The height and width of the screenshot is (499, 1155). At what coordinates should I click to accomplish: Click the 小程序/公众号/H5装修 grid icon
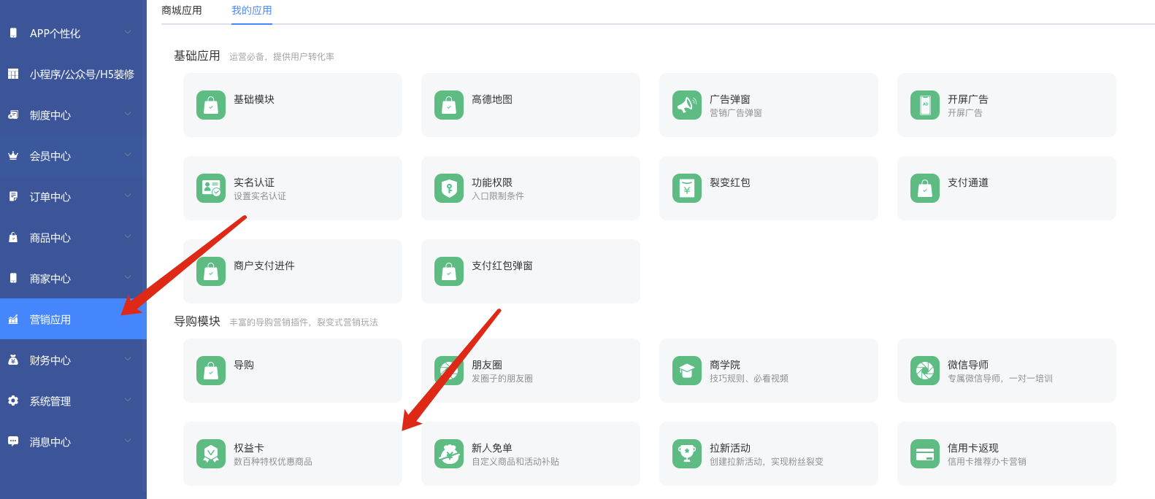[x=13, y=74]
